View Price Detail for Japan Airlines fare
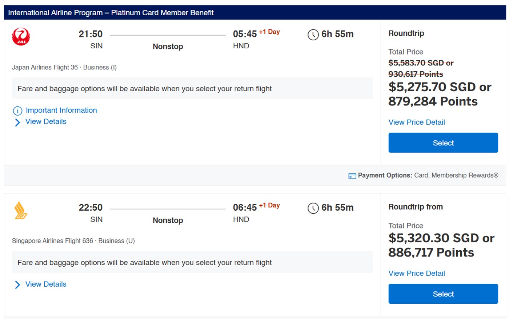The image size is (509, 319). pyautogui.click(x=416, y=122)
